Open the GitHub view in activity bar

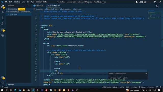point(3,35)
